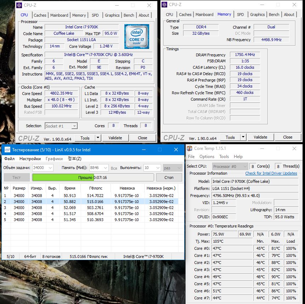305x304 pixels.
Task: Open the Объём задачи 34000 dropdown
Action: pyautogui.click(x=43, y=168)
